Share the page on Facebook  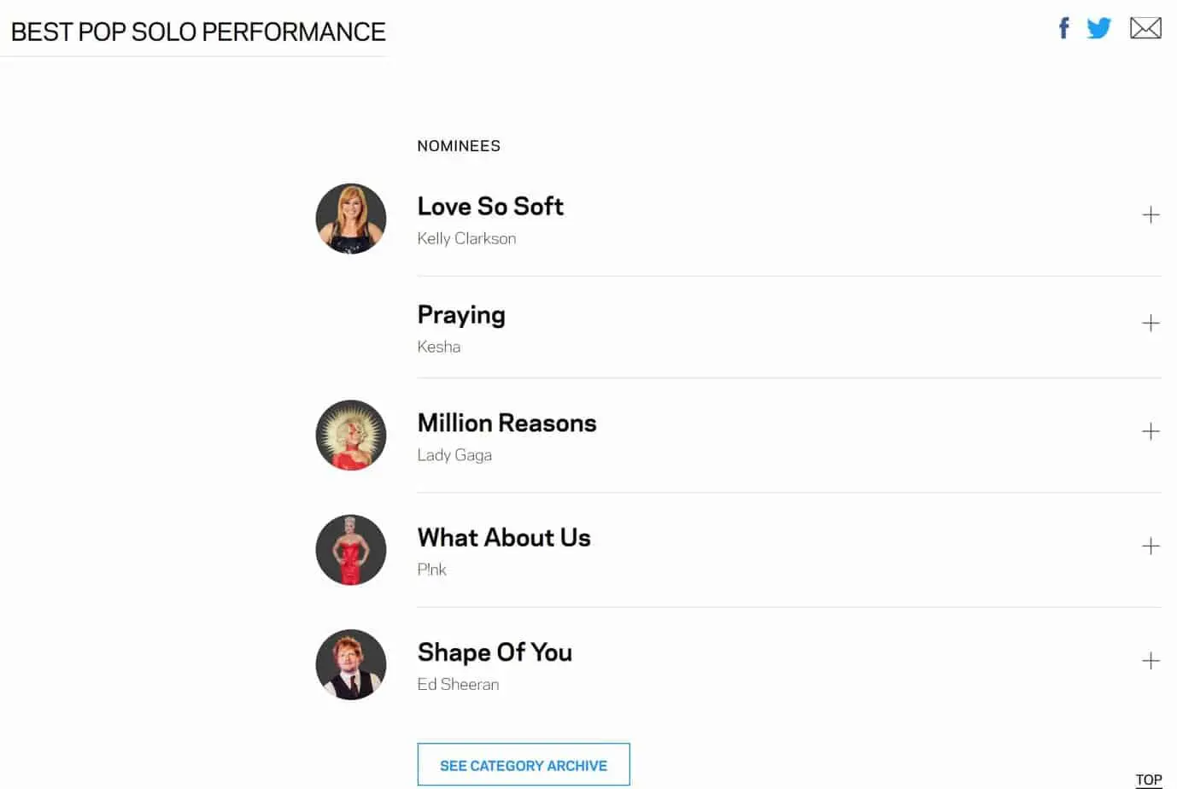[1063, 28]
